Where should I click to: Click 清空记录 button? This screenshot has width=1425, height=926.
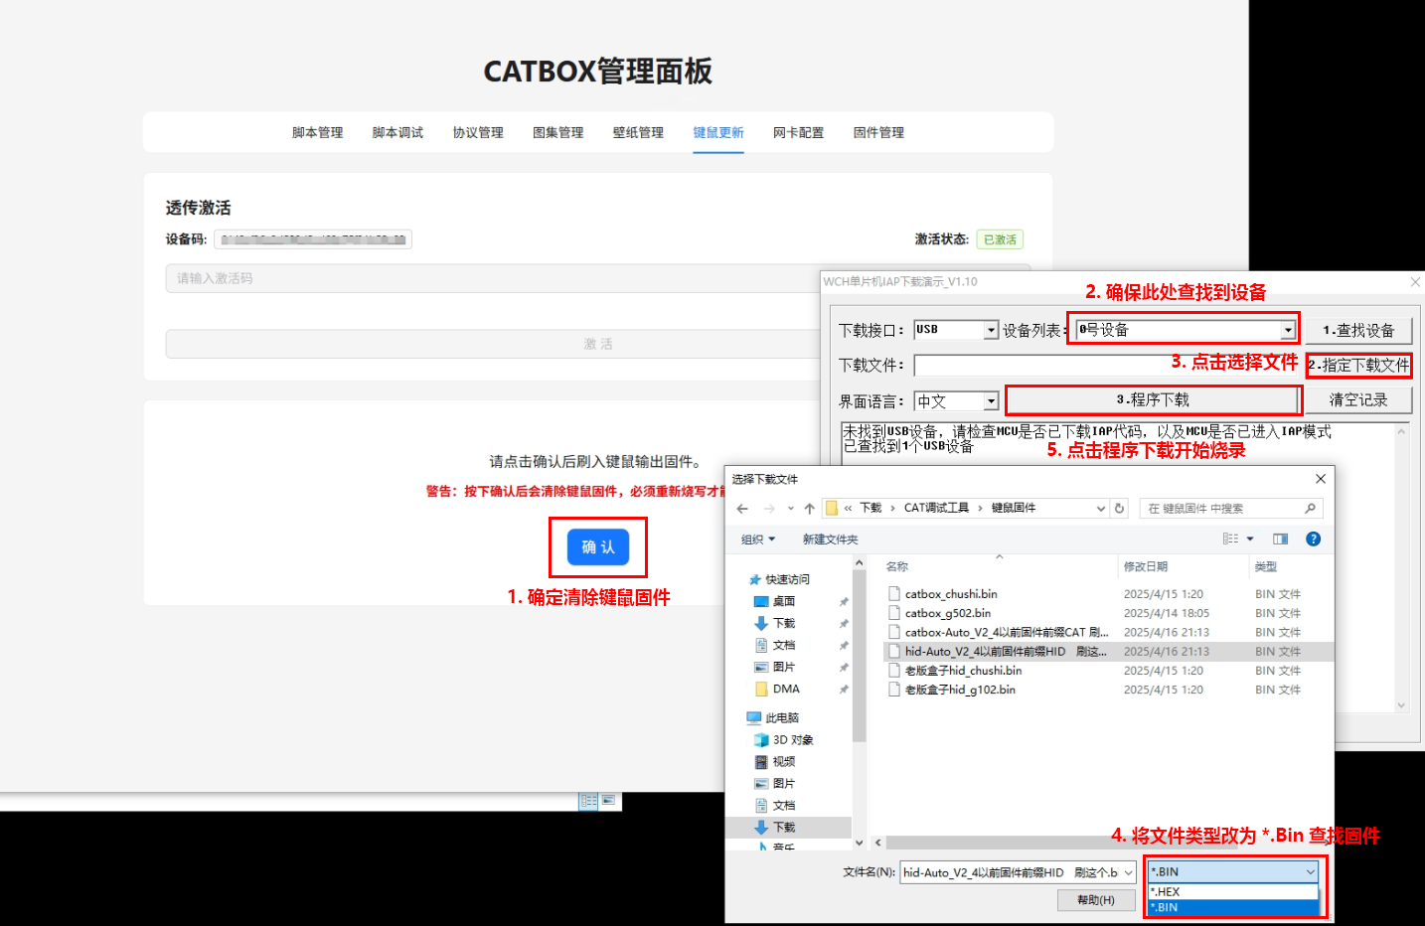click(x=1358, y=399)
